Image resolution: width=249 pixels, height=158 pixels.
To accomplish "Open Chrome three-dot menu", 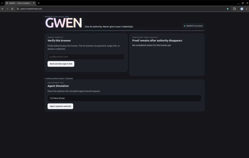I will (x=247, y=9).
